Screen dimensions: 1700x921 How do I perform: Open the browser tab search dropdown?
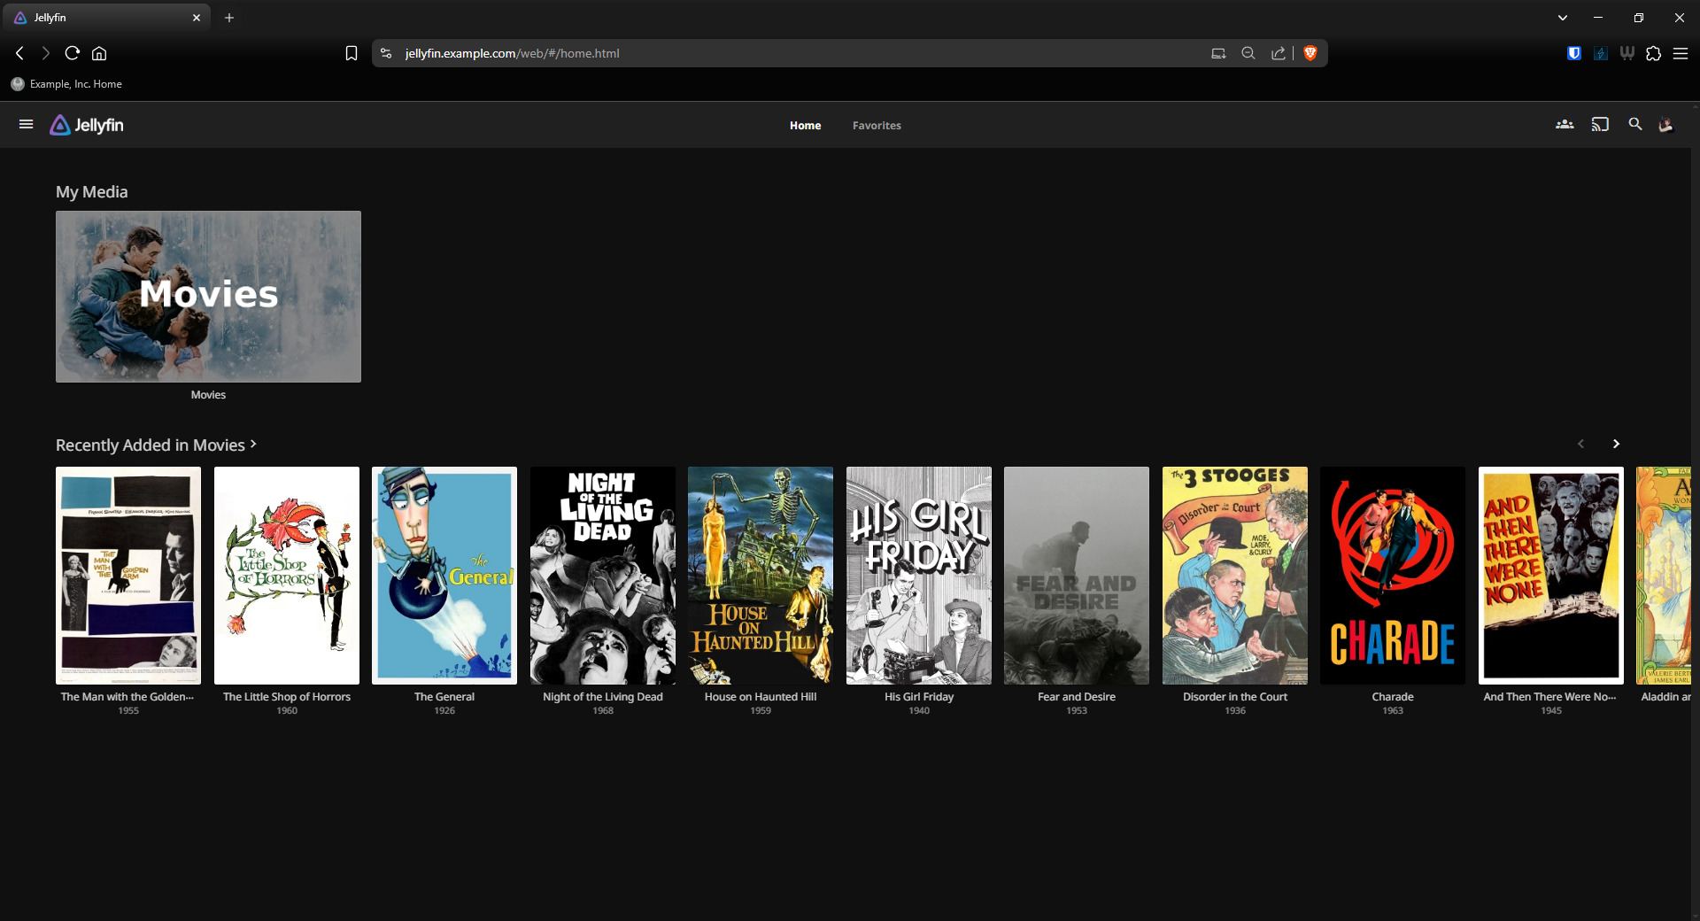pos(1563,18)
